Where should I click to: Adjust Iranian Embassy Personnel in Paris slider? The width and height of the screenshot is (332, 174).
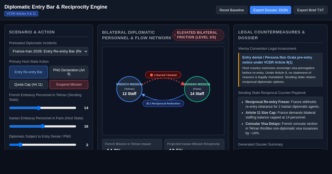coord(43,126)
